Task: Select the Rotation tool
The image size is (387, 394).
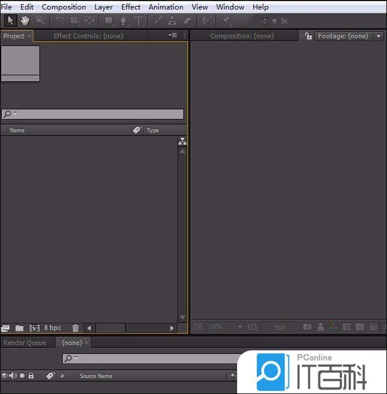Action: tap(60, 20)
